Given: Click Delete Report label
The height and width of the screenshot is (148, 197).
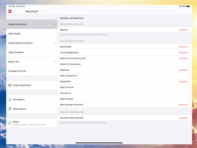Looking at the screenshot, I should (x=19, y=109).
